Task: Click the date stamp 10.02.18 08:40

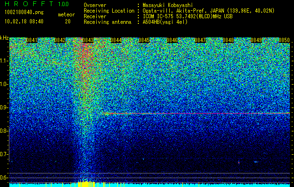Action: [24, 22]
